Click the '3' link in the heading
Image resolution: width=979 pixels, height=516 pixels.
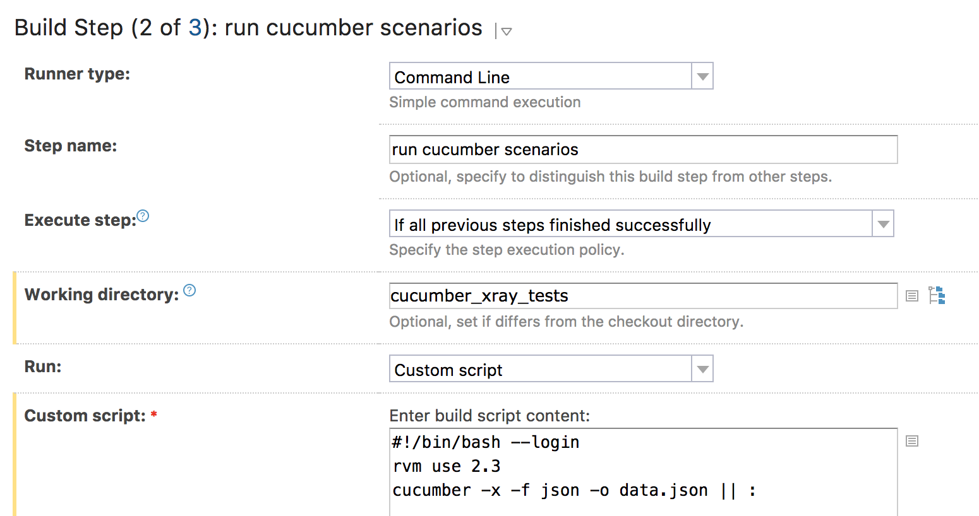point(195,28)
